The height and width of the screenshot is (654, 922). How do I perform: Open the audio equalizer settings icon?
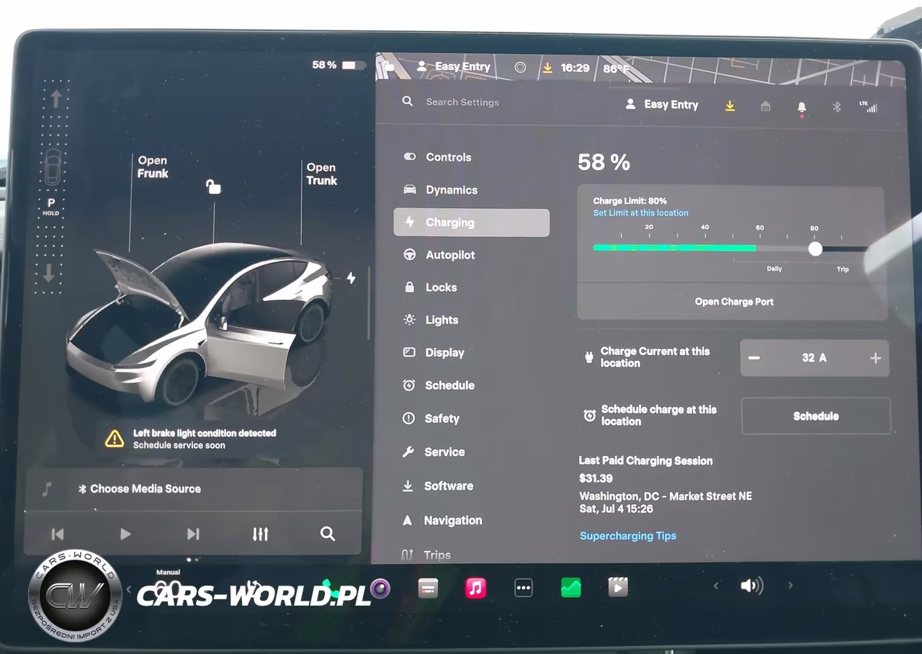pos(260,534)
